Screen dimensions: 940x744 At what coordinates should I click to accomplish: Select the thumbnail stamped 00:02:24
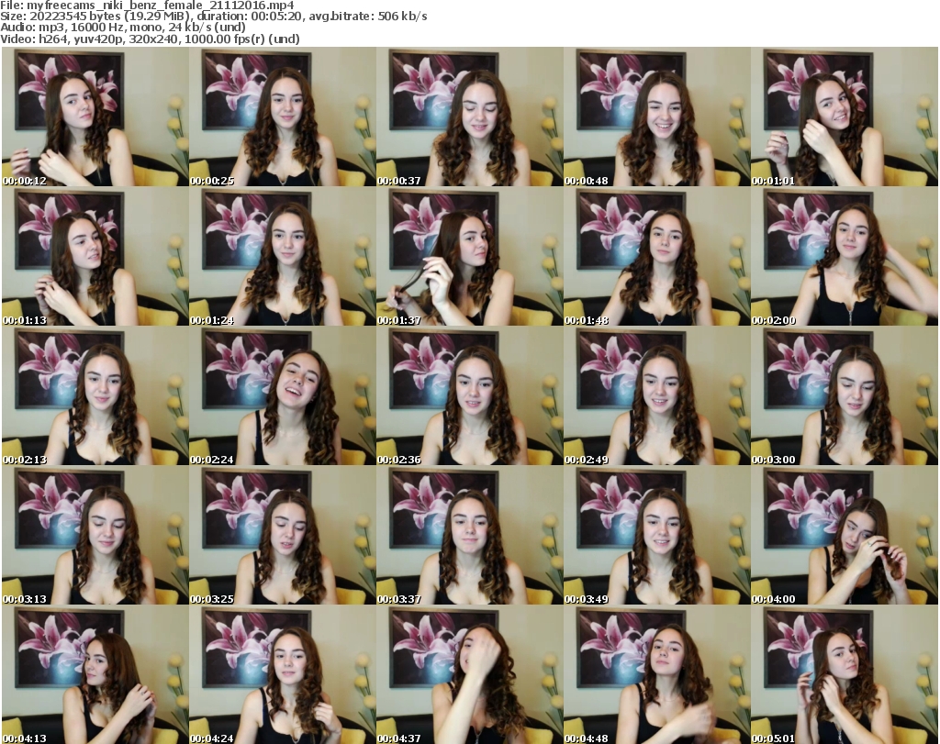tap(283, 396)
